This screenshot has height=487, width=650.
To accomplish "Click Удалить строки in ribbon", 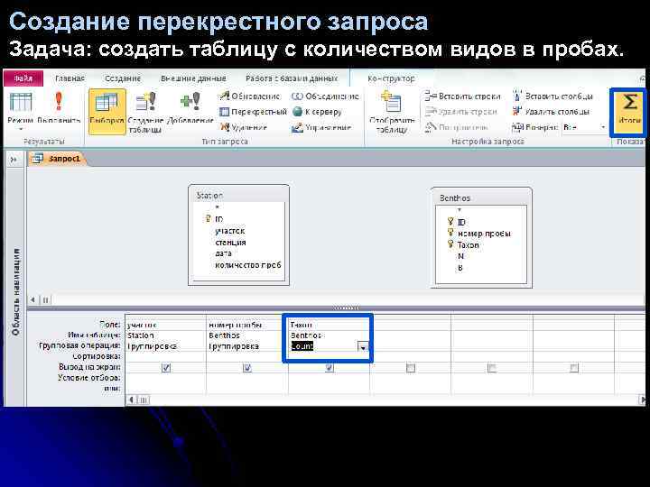I will 461,112.
